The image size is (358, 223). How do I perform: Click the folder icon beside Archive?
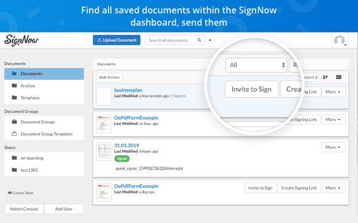(x=14, y=85)
